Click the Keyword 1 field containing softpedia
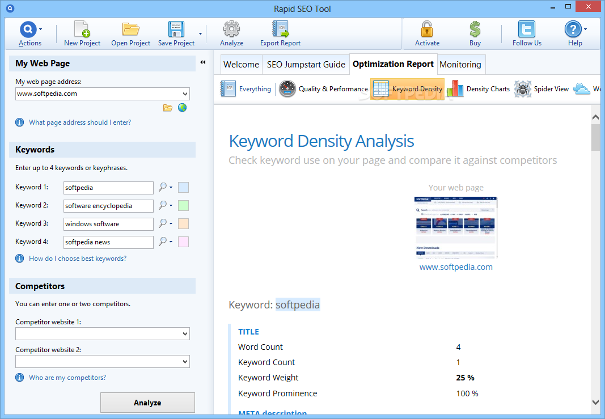605x419 pixels. point(108,188)
